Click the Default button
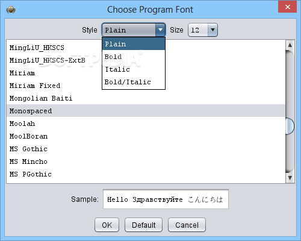Image resolution: width=301 pixels, height=241 pixels. [x=143, y=225]
